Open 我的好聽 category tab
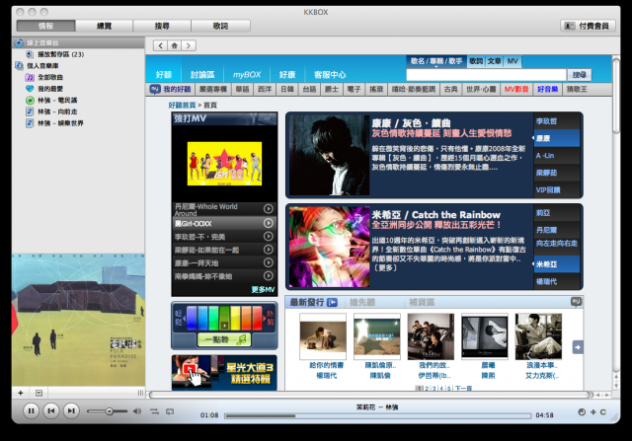Screen dimensions: 632x441 (x=172, y=90)
